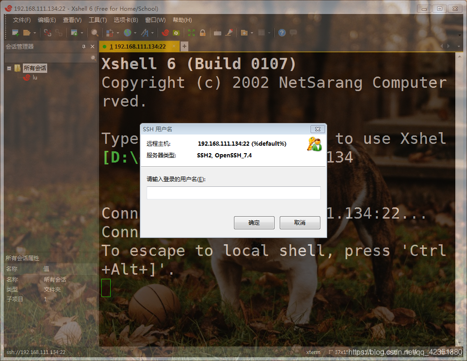Expand the color scheme dropdown arrow

coord(118,33)
